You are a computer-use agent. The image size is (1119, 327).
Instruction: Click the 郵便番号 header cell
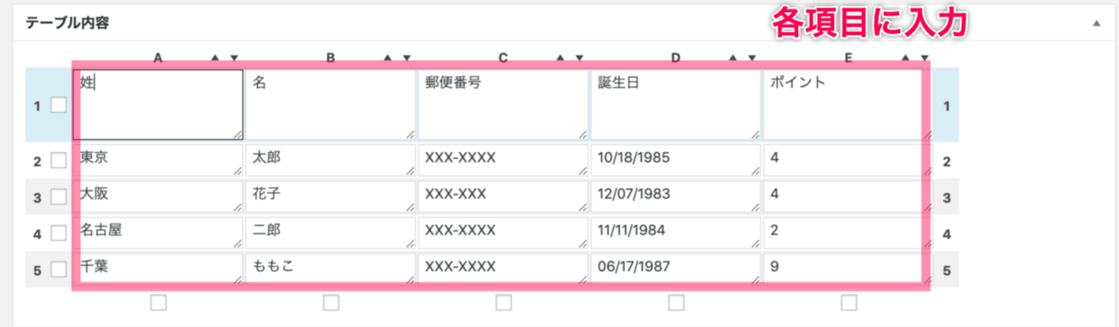pos(503,105)
